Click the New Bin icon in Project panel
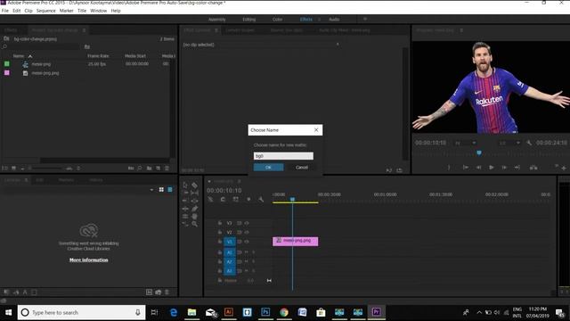 (150, 169)
